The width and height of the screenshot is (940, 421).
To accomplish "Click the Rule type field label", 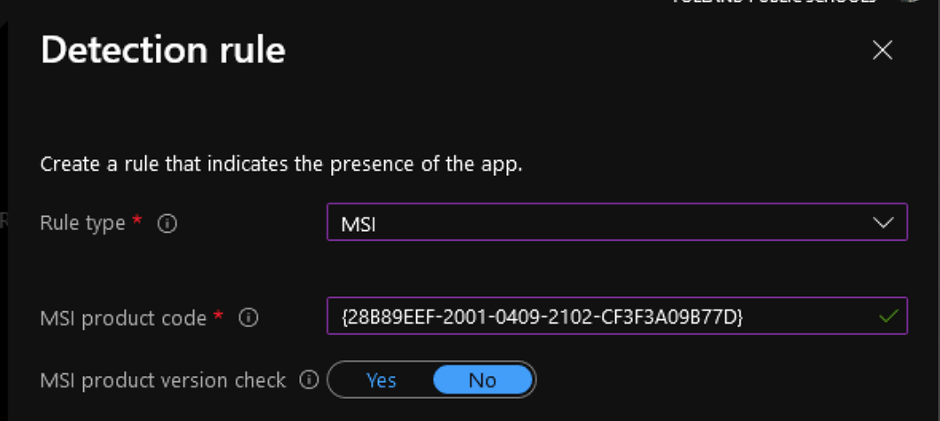I will coord(82,224).
